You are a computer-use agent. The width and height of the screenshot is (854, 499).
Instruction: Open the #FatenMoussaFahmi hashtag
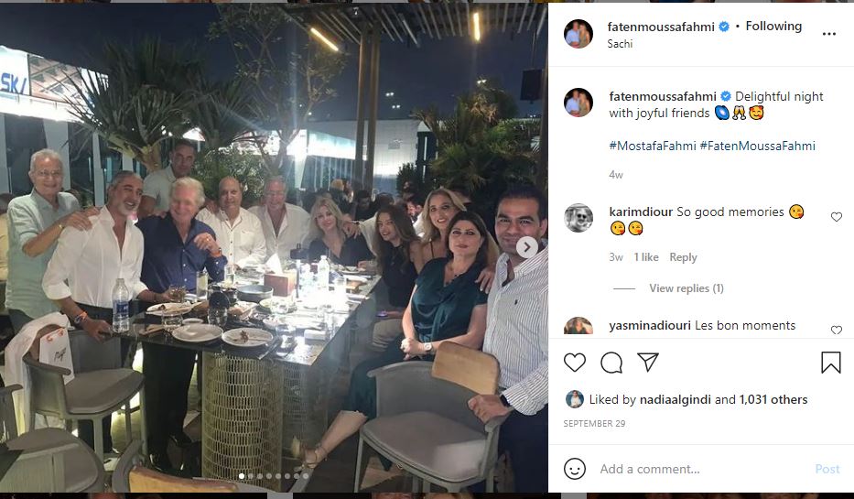(x=757, y=146)
